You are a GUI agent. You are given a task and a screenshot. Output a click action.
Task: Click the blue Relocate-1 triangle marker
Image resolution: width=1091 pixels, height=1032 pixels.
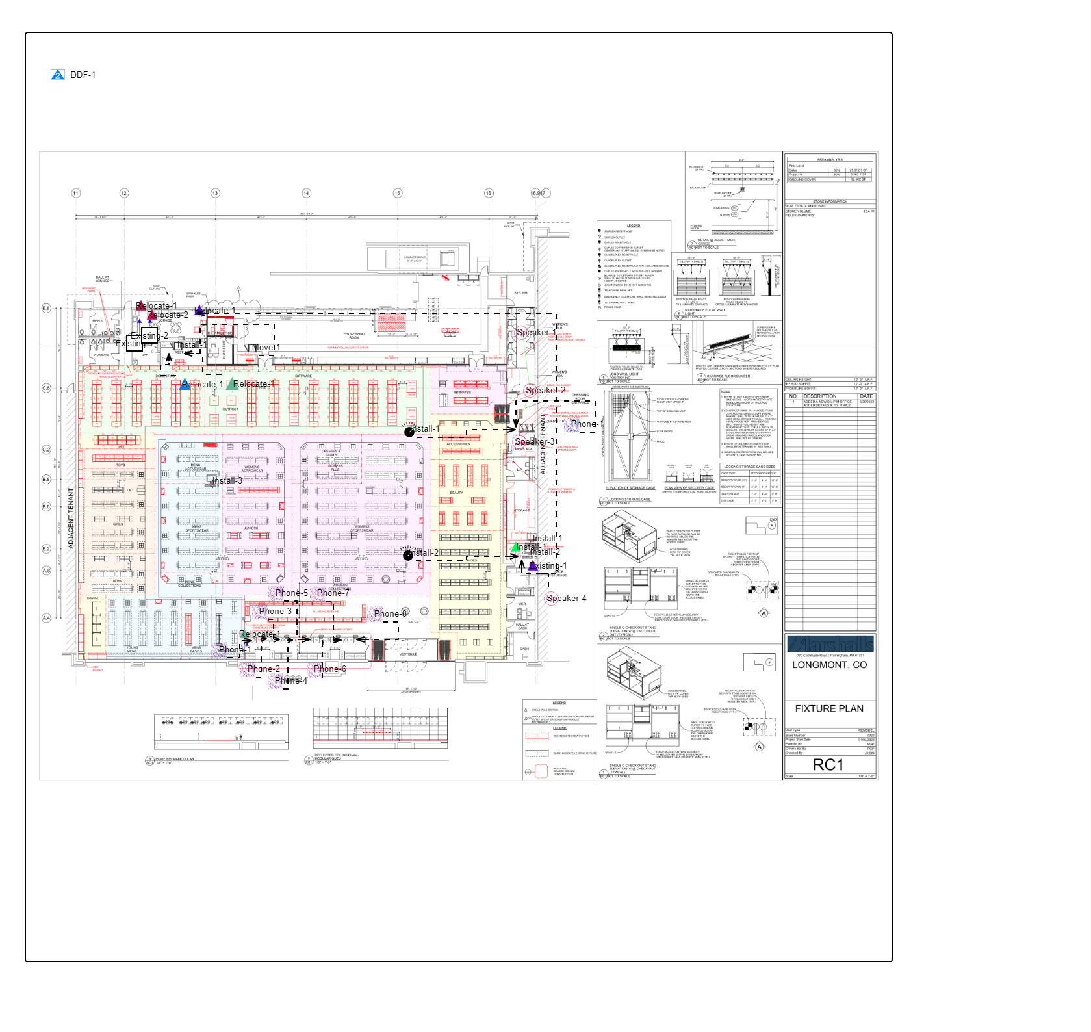point(185,384)
